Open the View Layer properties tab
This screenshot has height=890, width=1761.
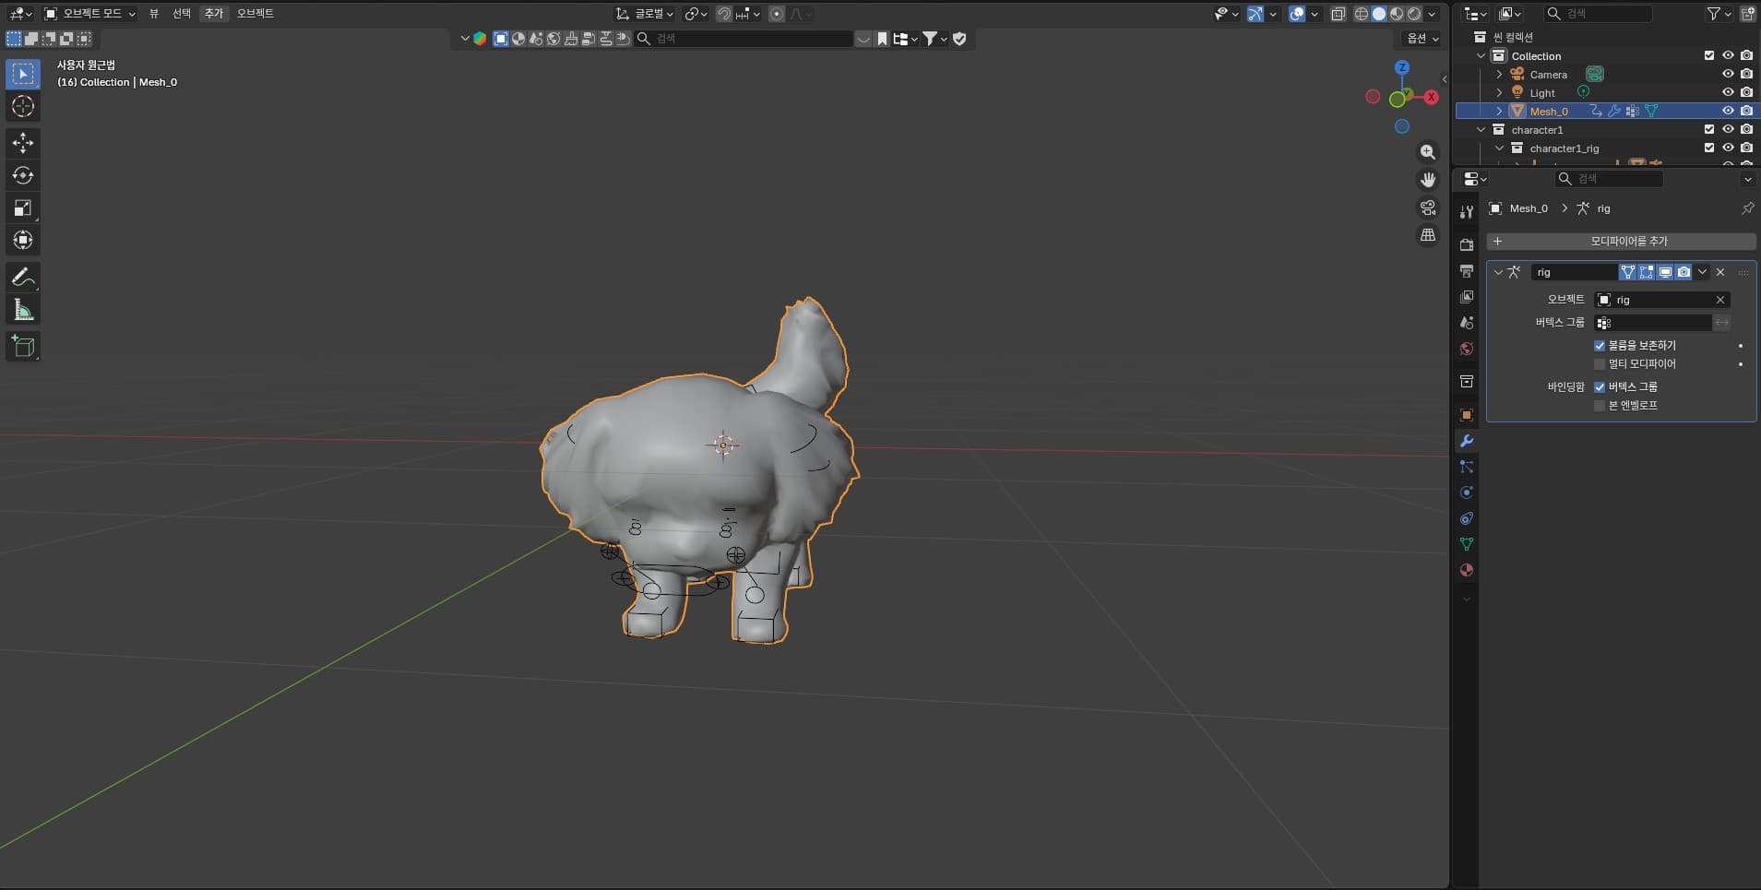pos(1467,297)
